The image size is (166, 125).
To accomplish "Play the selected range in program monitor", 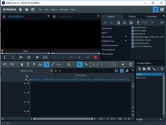I will click(x=45, y=57).
